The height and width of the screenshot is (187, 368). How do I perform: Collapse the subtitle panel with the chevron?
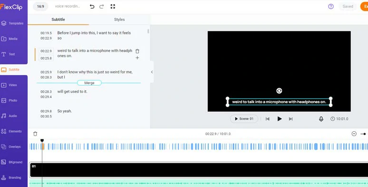pyautogui.click(x=152, y=72)
